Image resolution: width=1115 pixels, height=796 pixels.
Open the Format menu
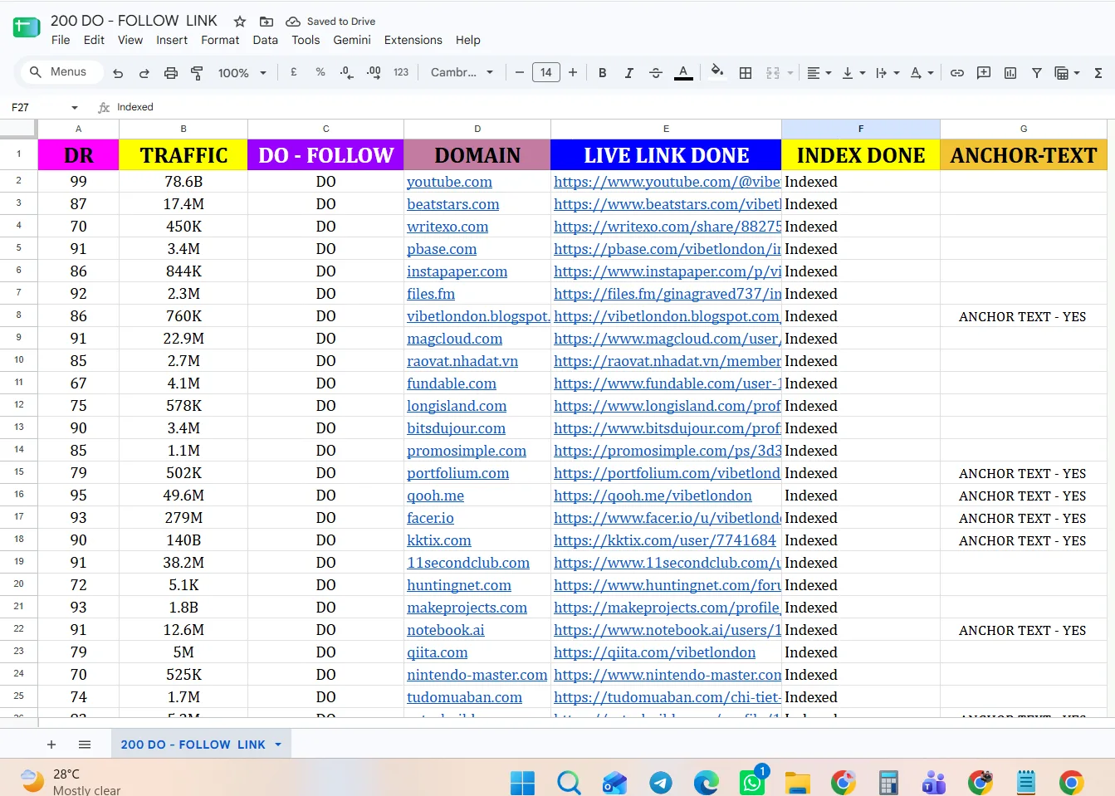[220, 40]
